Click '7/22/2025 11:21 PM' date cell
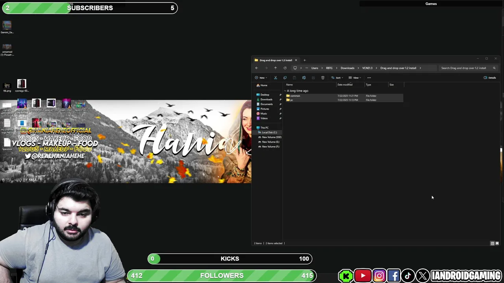The image size is (504, 283). coord(348,96)
